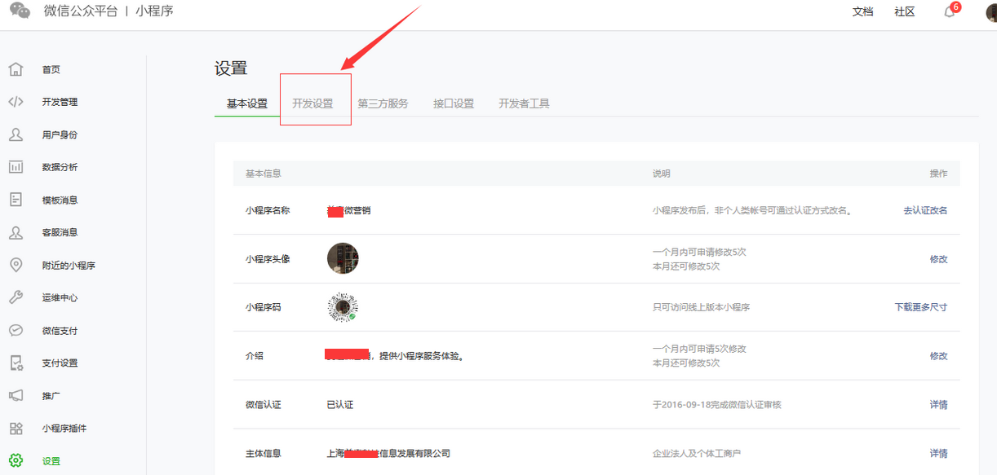
Task: Click the code brackets icon for 开发管理
Action: coord(16,102)
